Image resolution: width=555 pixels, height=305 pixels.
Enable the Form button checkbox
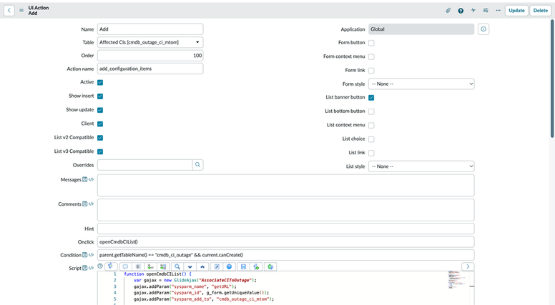click(x=371, y=43)
